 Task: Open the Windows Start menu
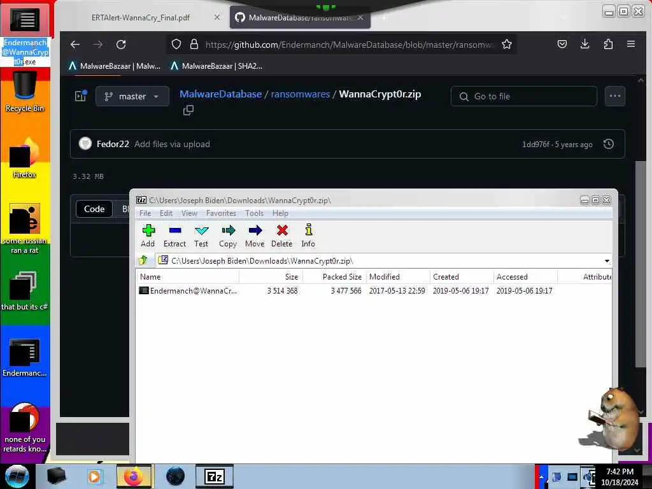tap(17, 476)
